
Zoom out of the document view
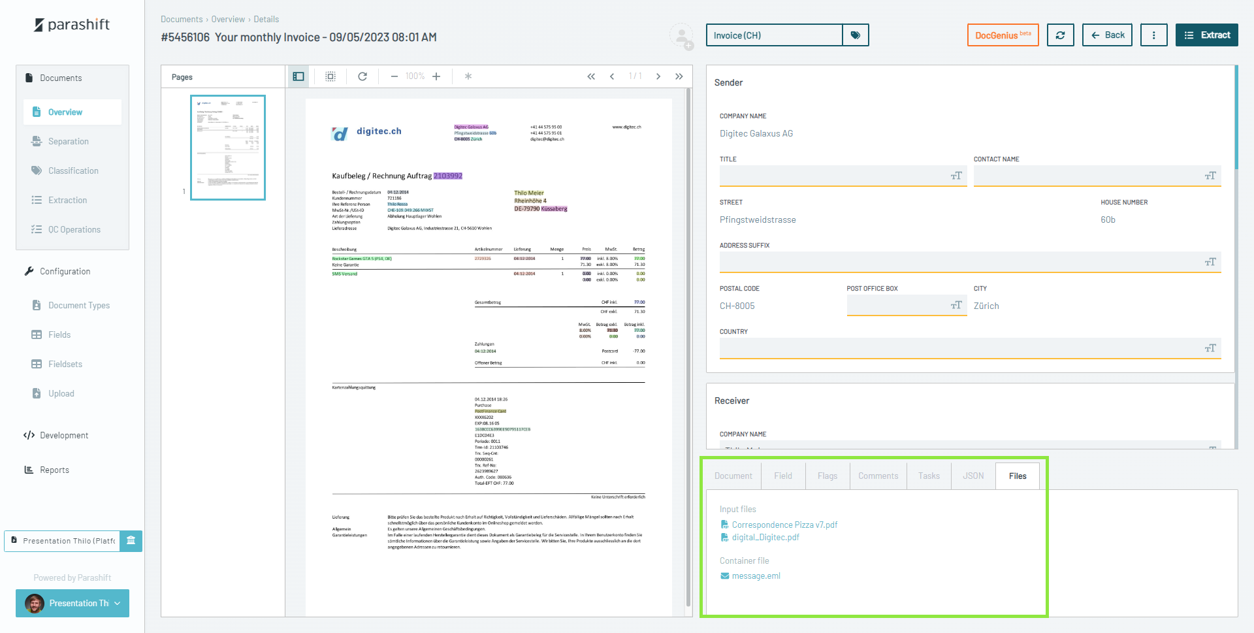click(394, 76)
